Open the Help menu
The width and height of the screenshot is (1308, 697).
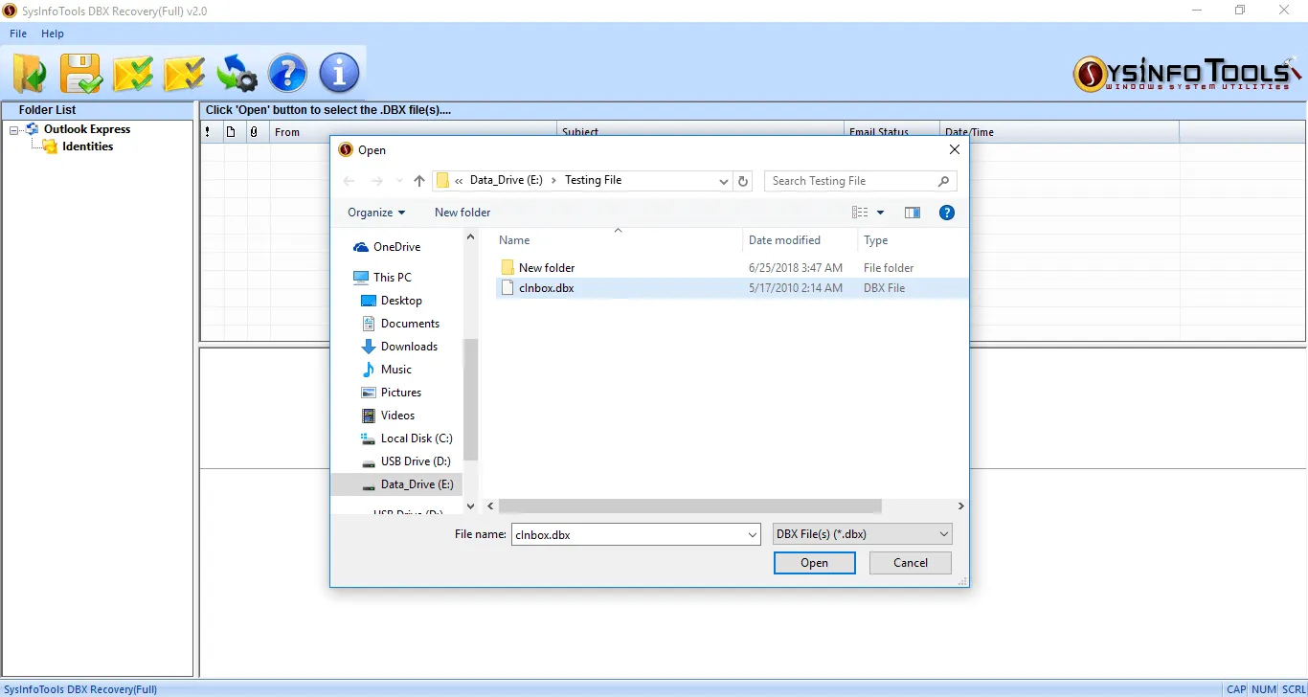[53, 34]
